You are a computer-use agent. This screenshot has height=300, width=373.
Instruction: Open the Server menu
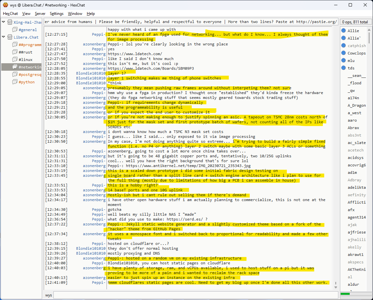tap(40, 14)
